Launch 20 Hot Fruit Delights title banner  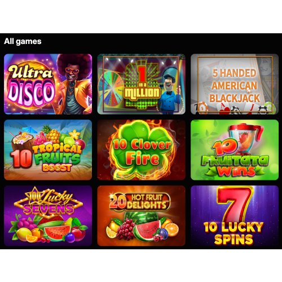(140, 202)
